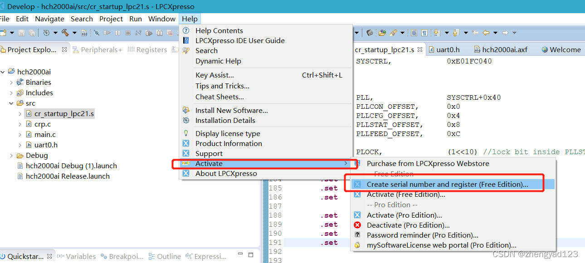585x263 pixels.
Task: Click the Build hammer icon in toolbar
Action: pos(65,33)
